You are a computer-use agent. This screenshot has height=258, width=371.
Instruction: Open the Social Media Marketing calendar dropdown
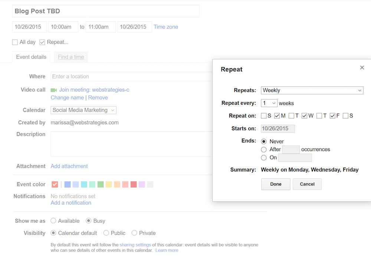click(x=83, y=110)
